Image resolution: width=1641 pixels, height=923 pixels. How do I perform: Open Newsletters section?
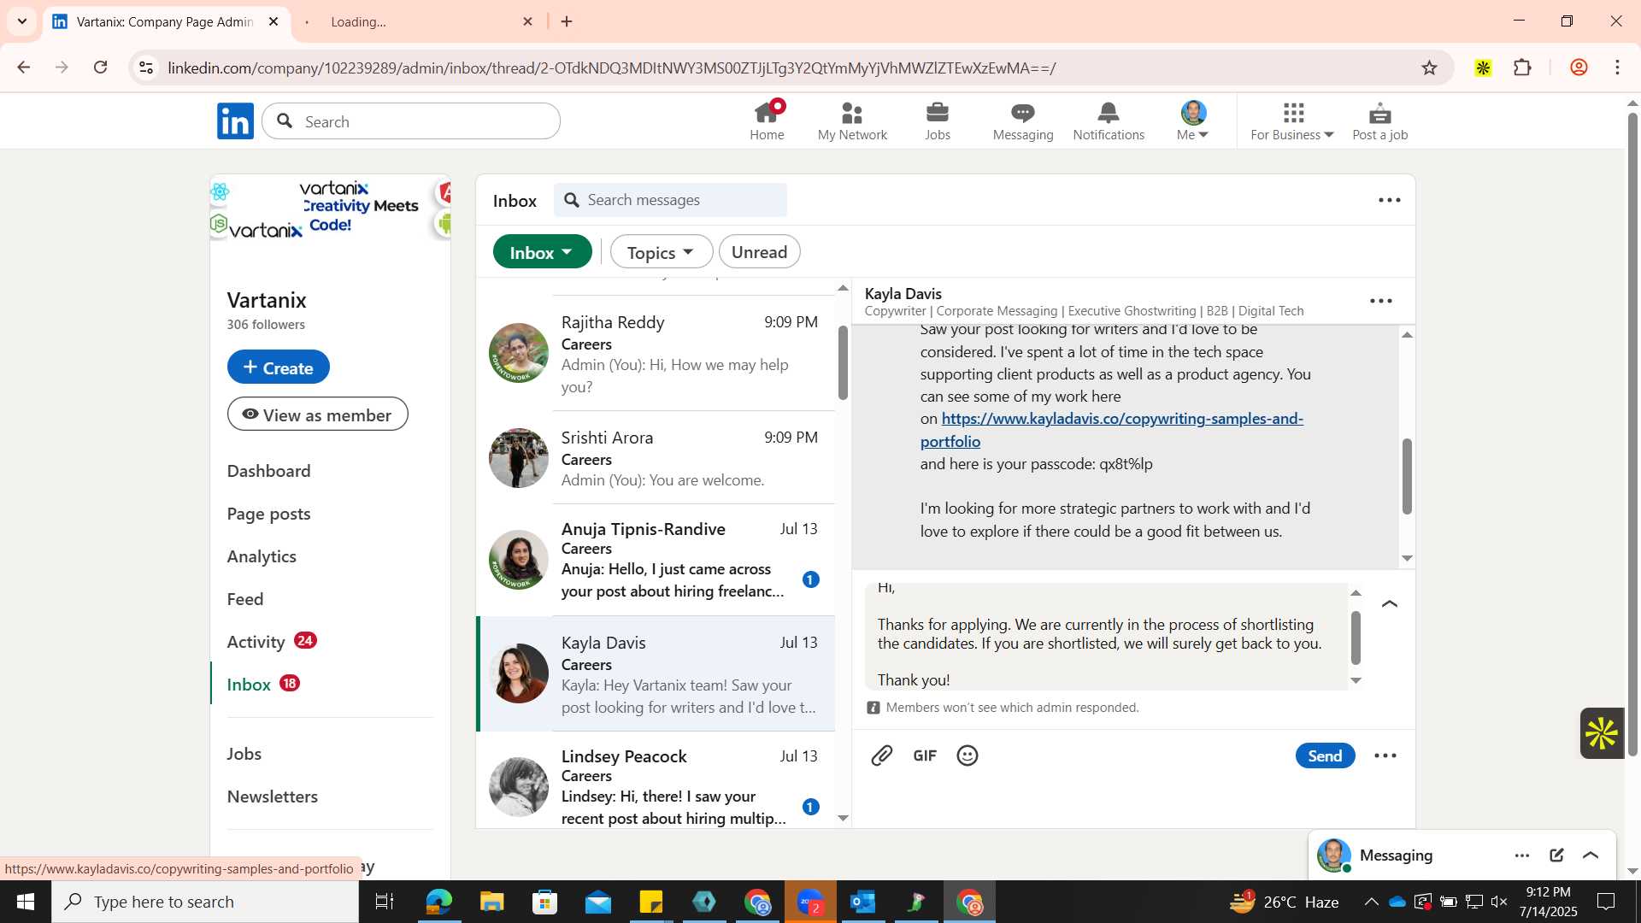pos(273,797)
